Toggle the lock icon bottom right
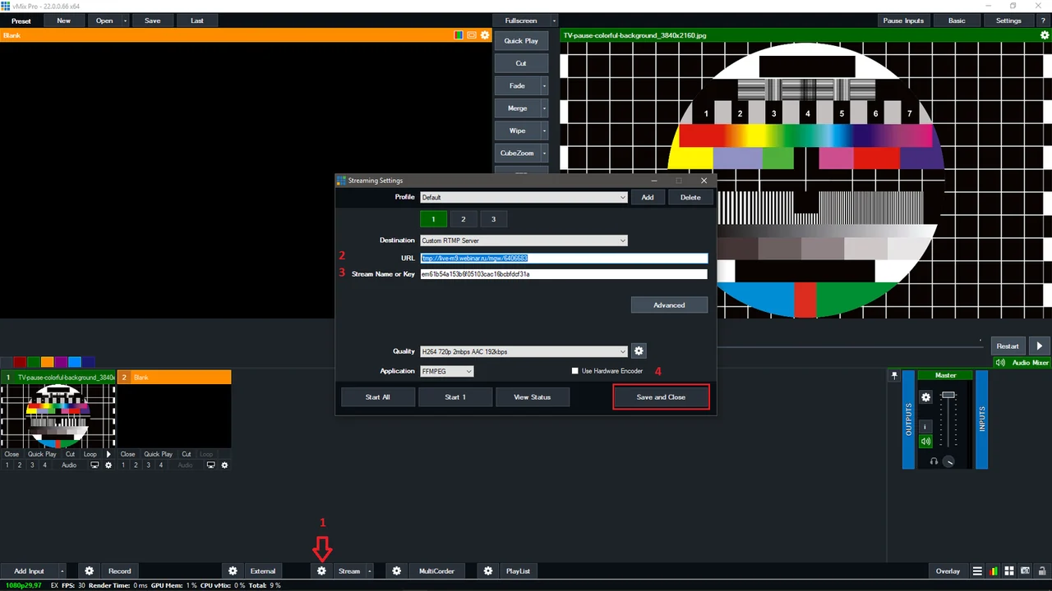Screen dimensions: 1052x591 pos(1041,571)
